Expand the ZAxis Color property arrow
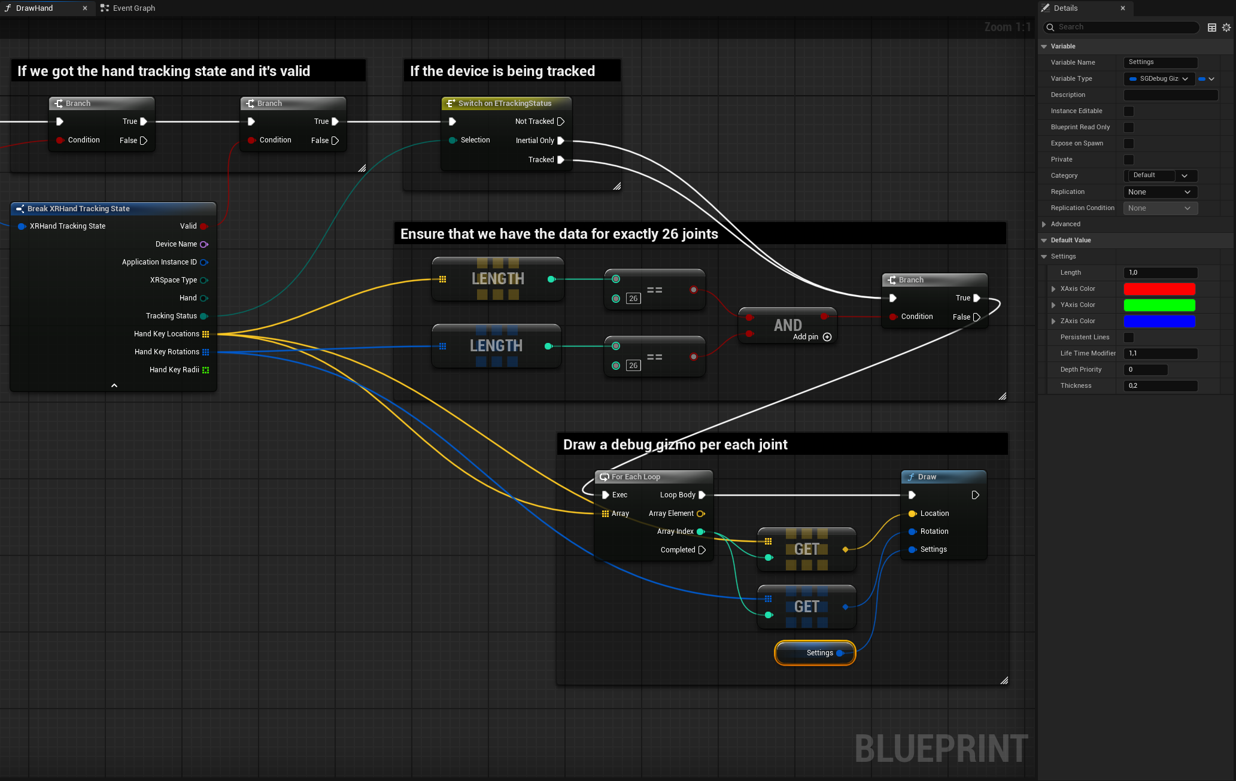The width and height of the screenshot is (1236, 781). 1054,321
